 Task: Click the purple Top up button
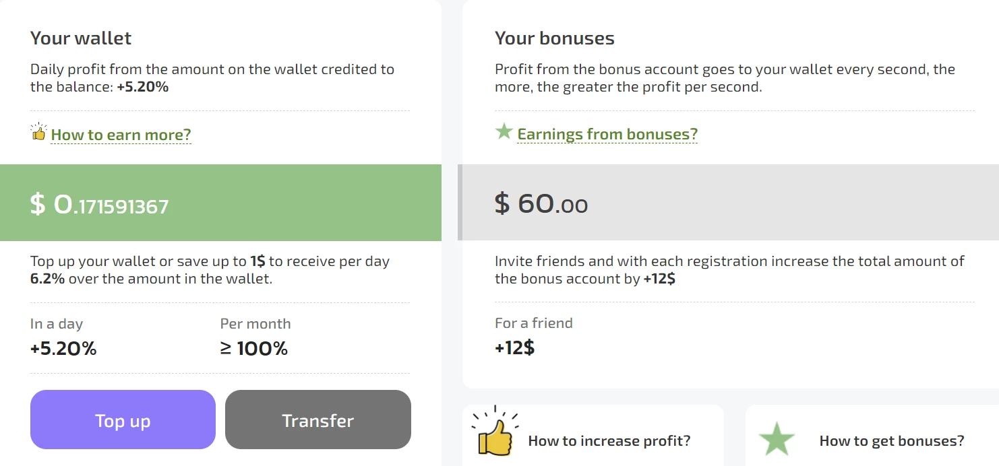click(x=123, y=420)
